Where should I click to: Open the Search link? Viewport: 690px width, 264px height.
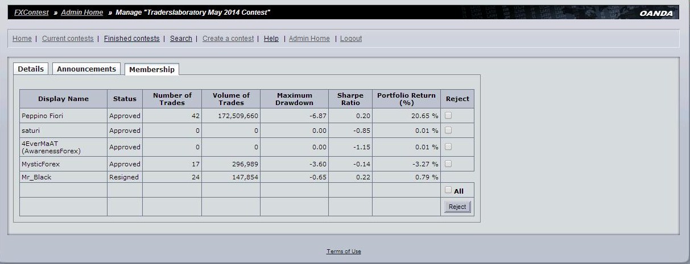pyautogui.click(x=181, y=39)
